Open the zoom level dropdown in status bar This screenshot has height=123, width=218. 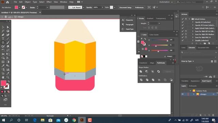[x=10, y=116]
